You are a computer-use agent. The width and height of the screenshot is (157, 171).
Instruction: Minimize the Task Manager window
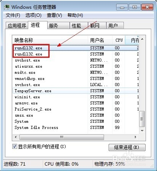coord(122,7)
